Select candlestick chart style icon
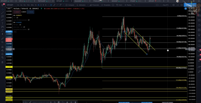The height and width of the screenshot is (103, 201). (x=51, y=5)
